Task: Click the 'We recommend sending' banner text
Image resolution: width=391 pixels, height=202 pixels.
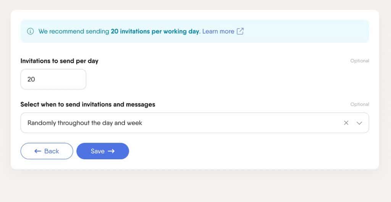Action: click(74, 31)
